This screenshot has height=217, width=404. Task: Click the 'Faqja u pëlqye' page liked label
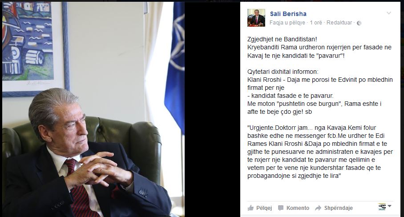(287, 23)
